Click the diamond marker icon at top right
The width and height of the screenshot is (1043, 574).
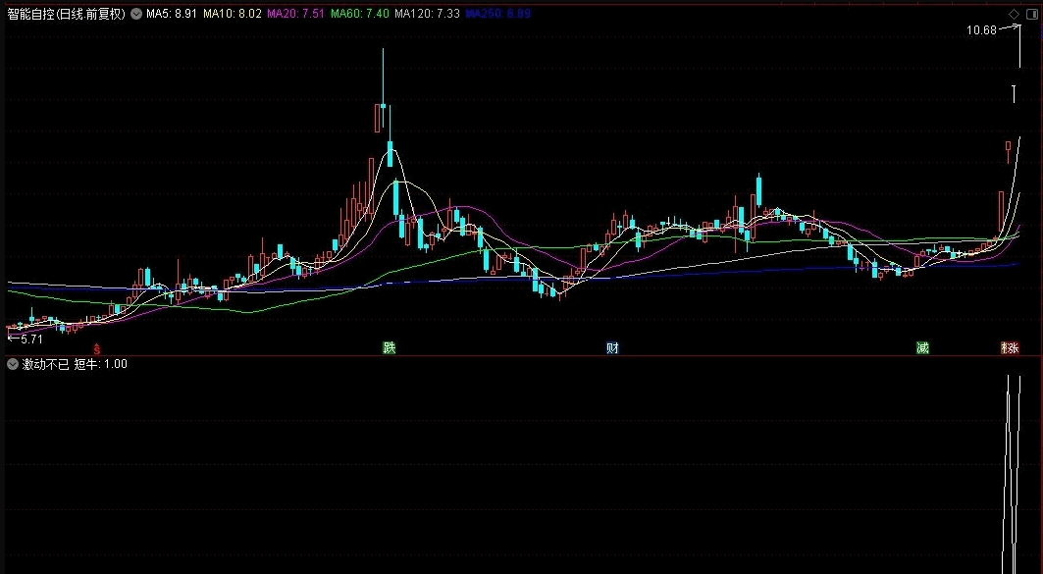coord(1014,14)
